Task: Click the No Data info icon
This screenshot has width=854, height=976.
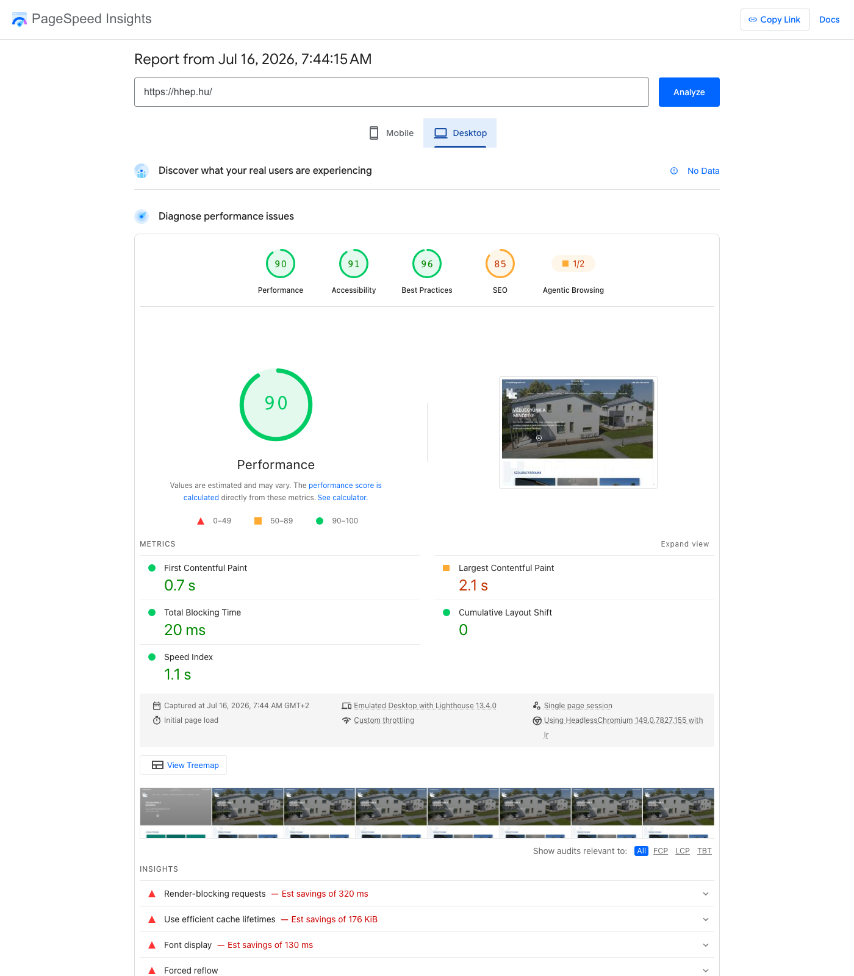Action: point(674,171)
